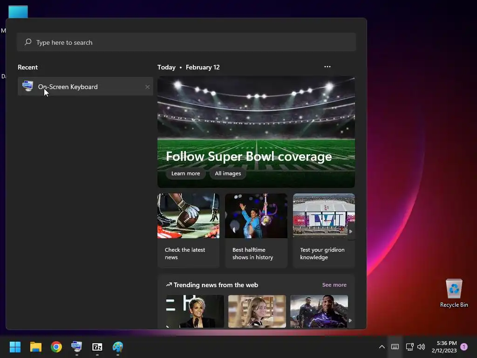Open the volume speaker tray icon
Image resolution: width=477 pixels, height=358 pixels.
click(421, 347)
